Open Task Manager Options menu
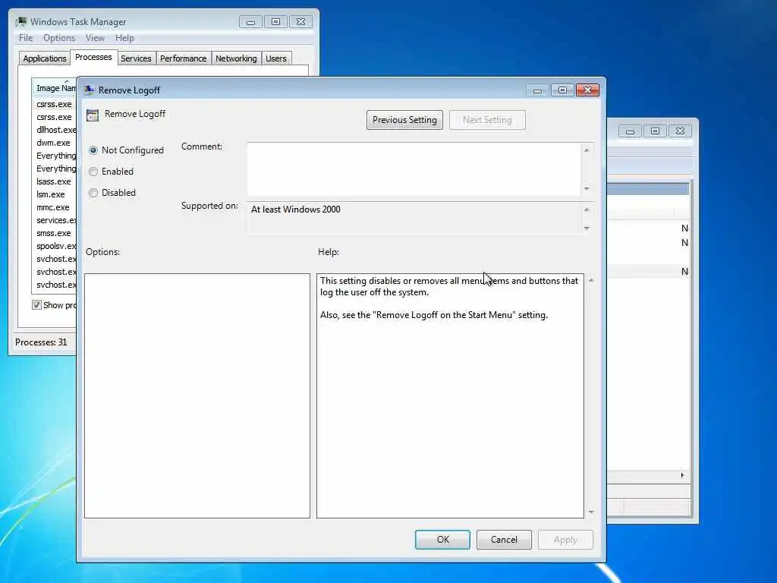 click(x=59, y=38)
